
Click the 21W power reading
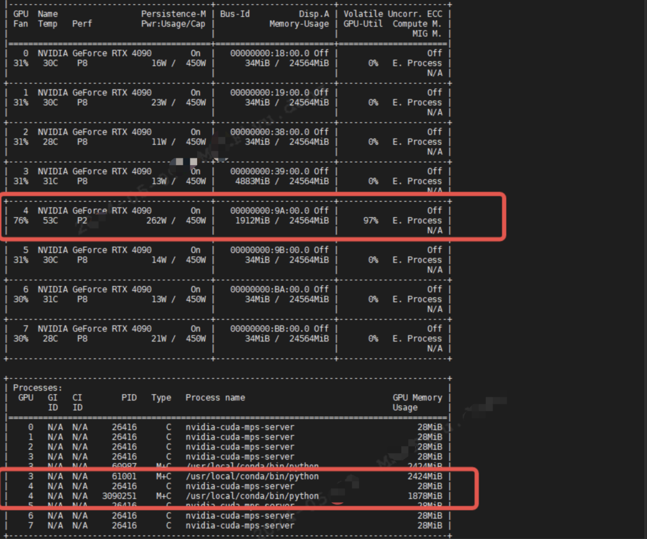point(159,339)
